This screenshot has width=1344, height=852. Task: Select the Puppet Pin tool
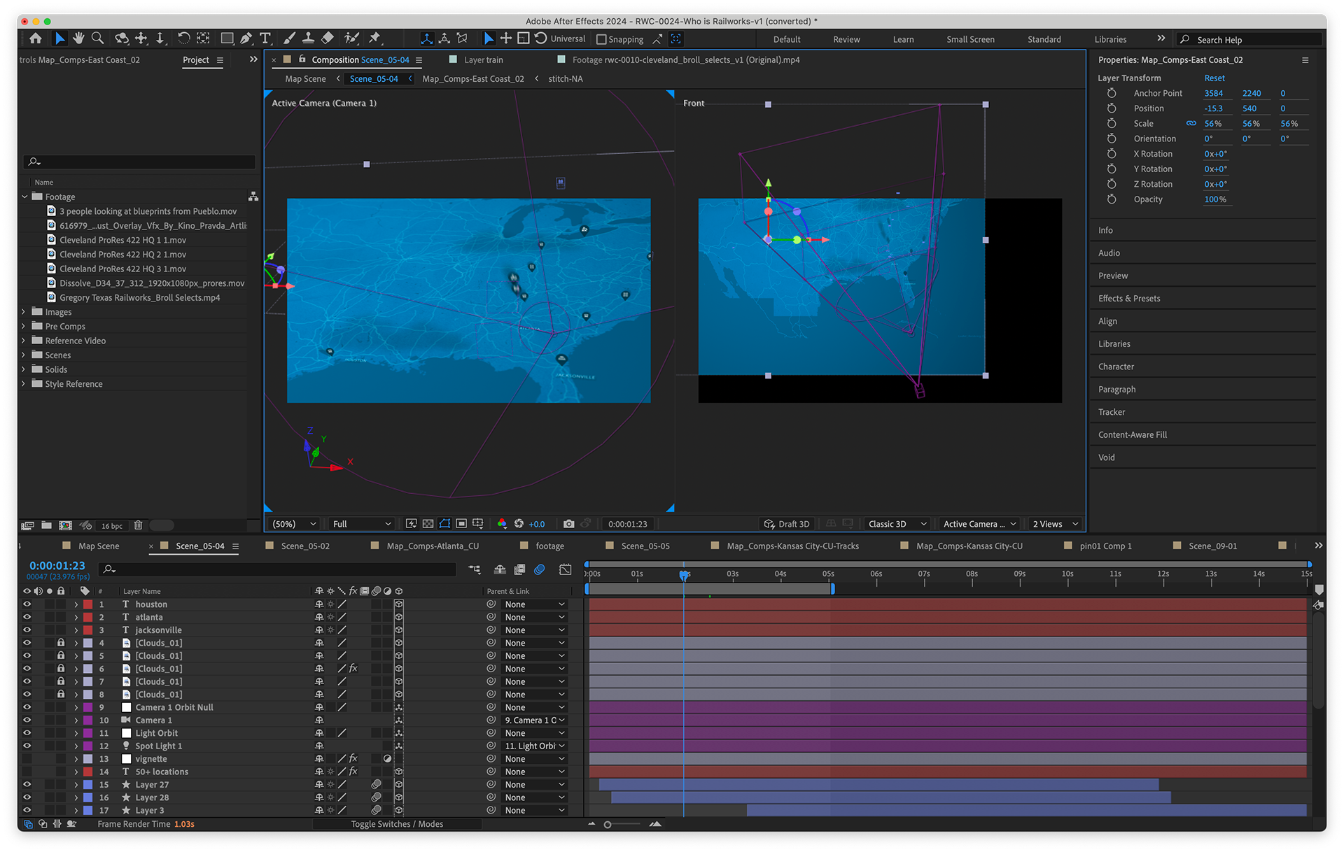tap(375, 38)
